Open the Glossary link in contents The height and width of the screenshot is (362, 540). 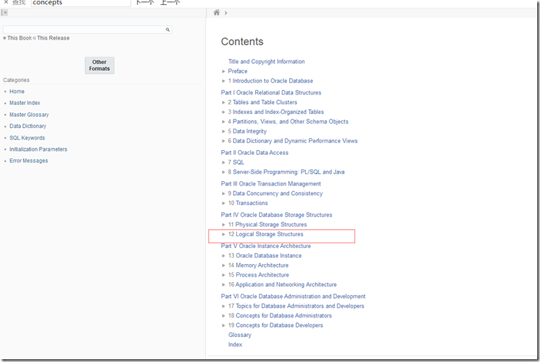click(240, 335)
